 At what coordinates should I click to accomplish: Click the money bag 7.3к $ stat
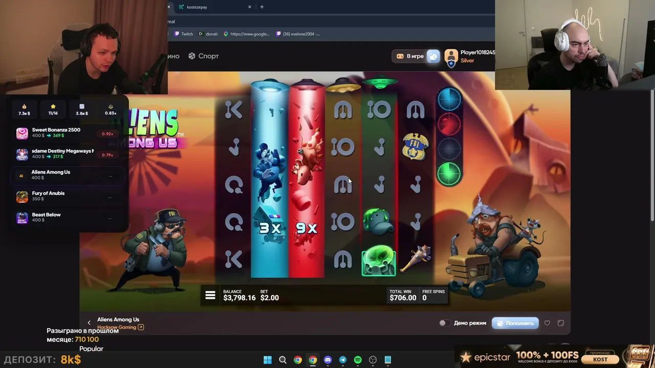[x=24, y=110]
